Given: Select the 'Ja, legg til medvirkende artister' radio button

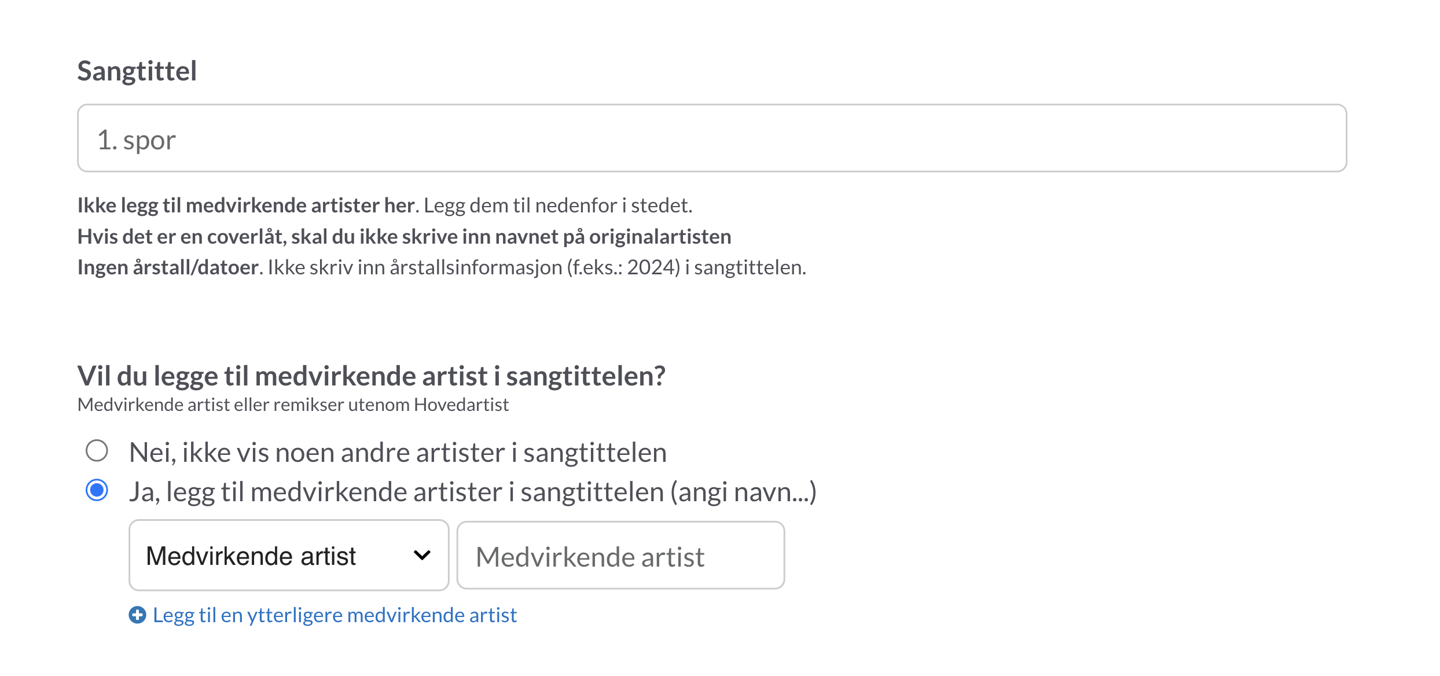Looking at the screenshot, I should click(97, 490).
